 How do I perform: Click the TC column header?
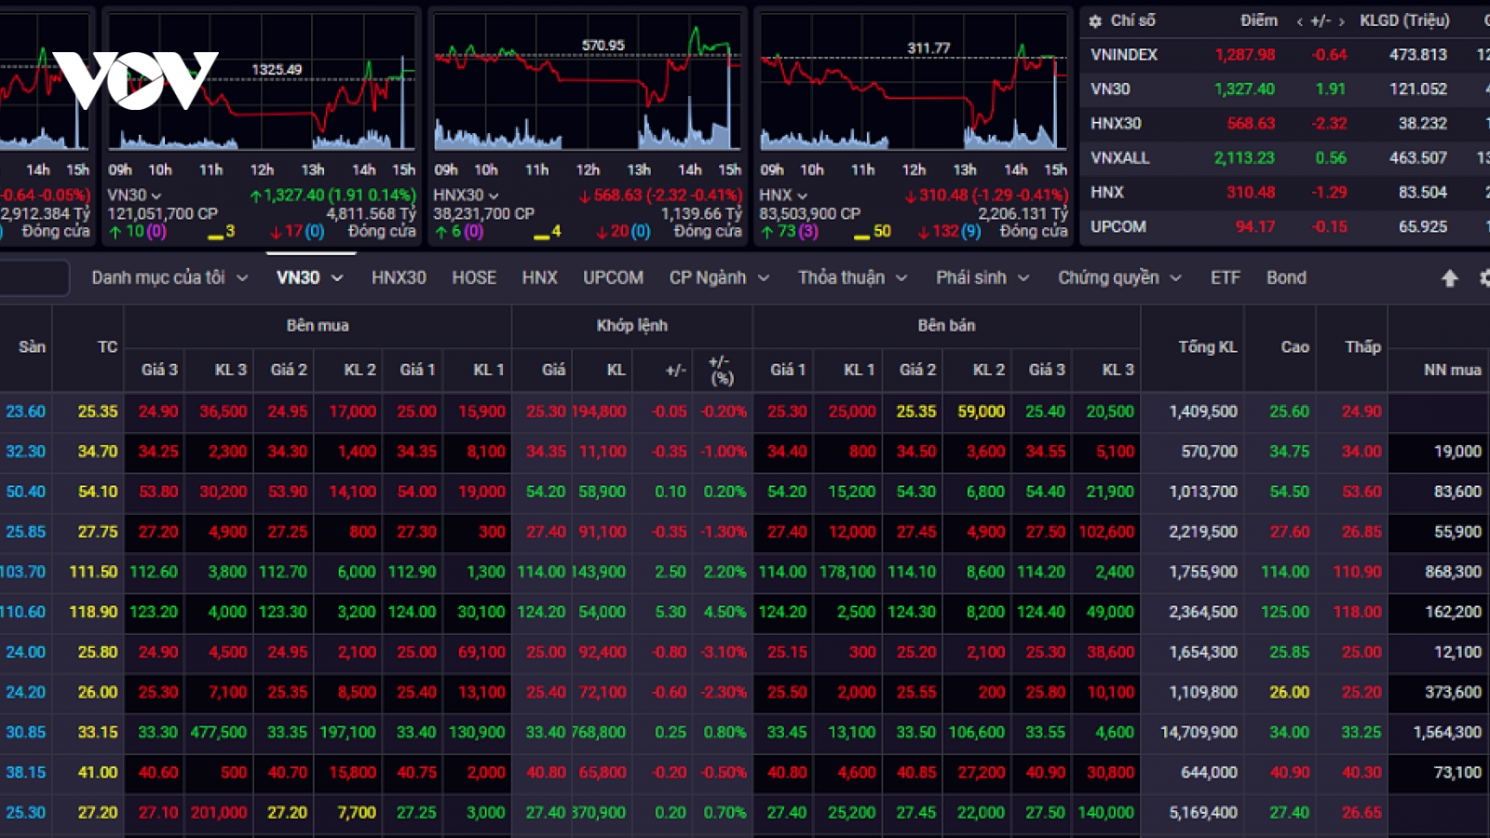(x=108, y=346)
